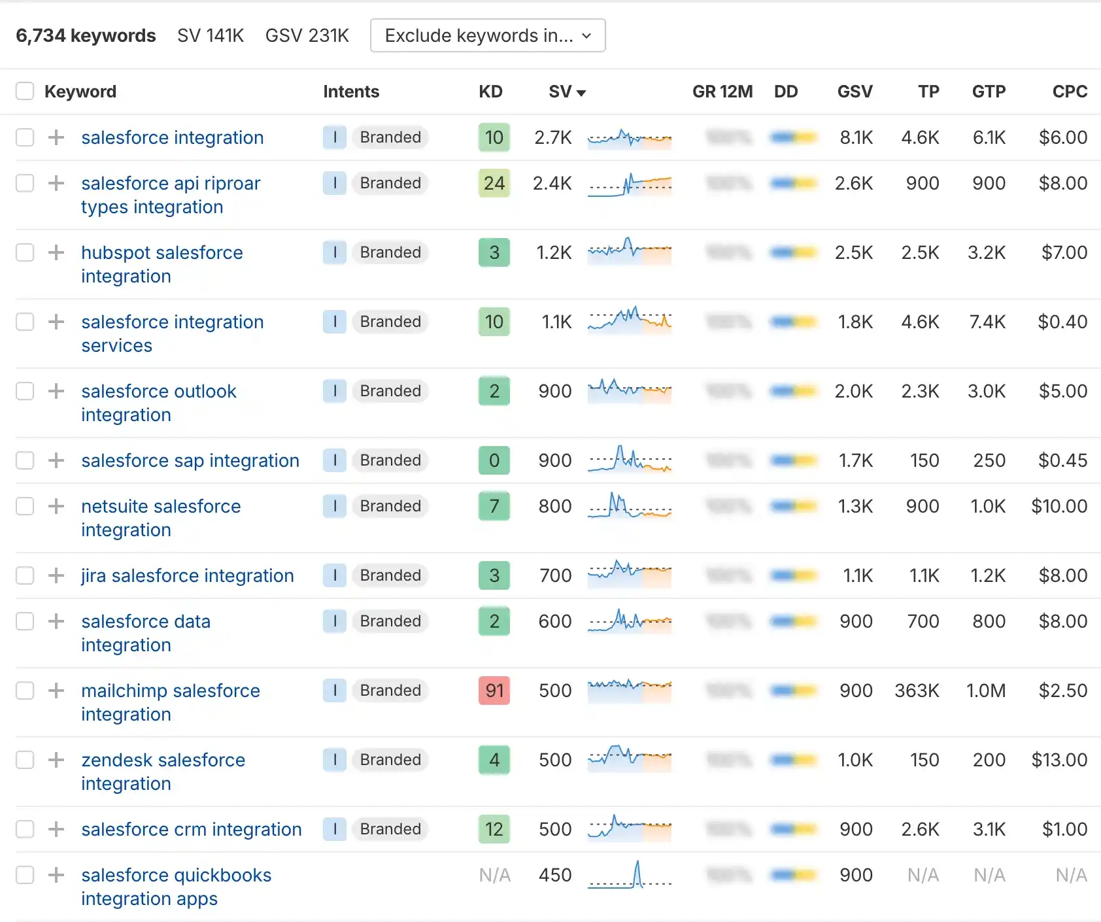Open trend sparkline for zendesk salesforce integration
Image resolution: width=1101 pixels, height=922 pixels.
pos(630,760)
